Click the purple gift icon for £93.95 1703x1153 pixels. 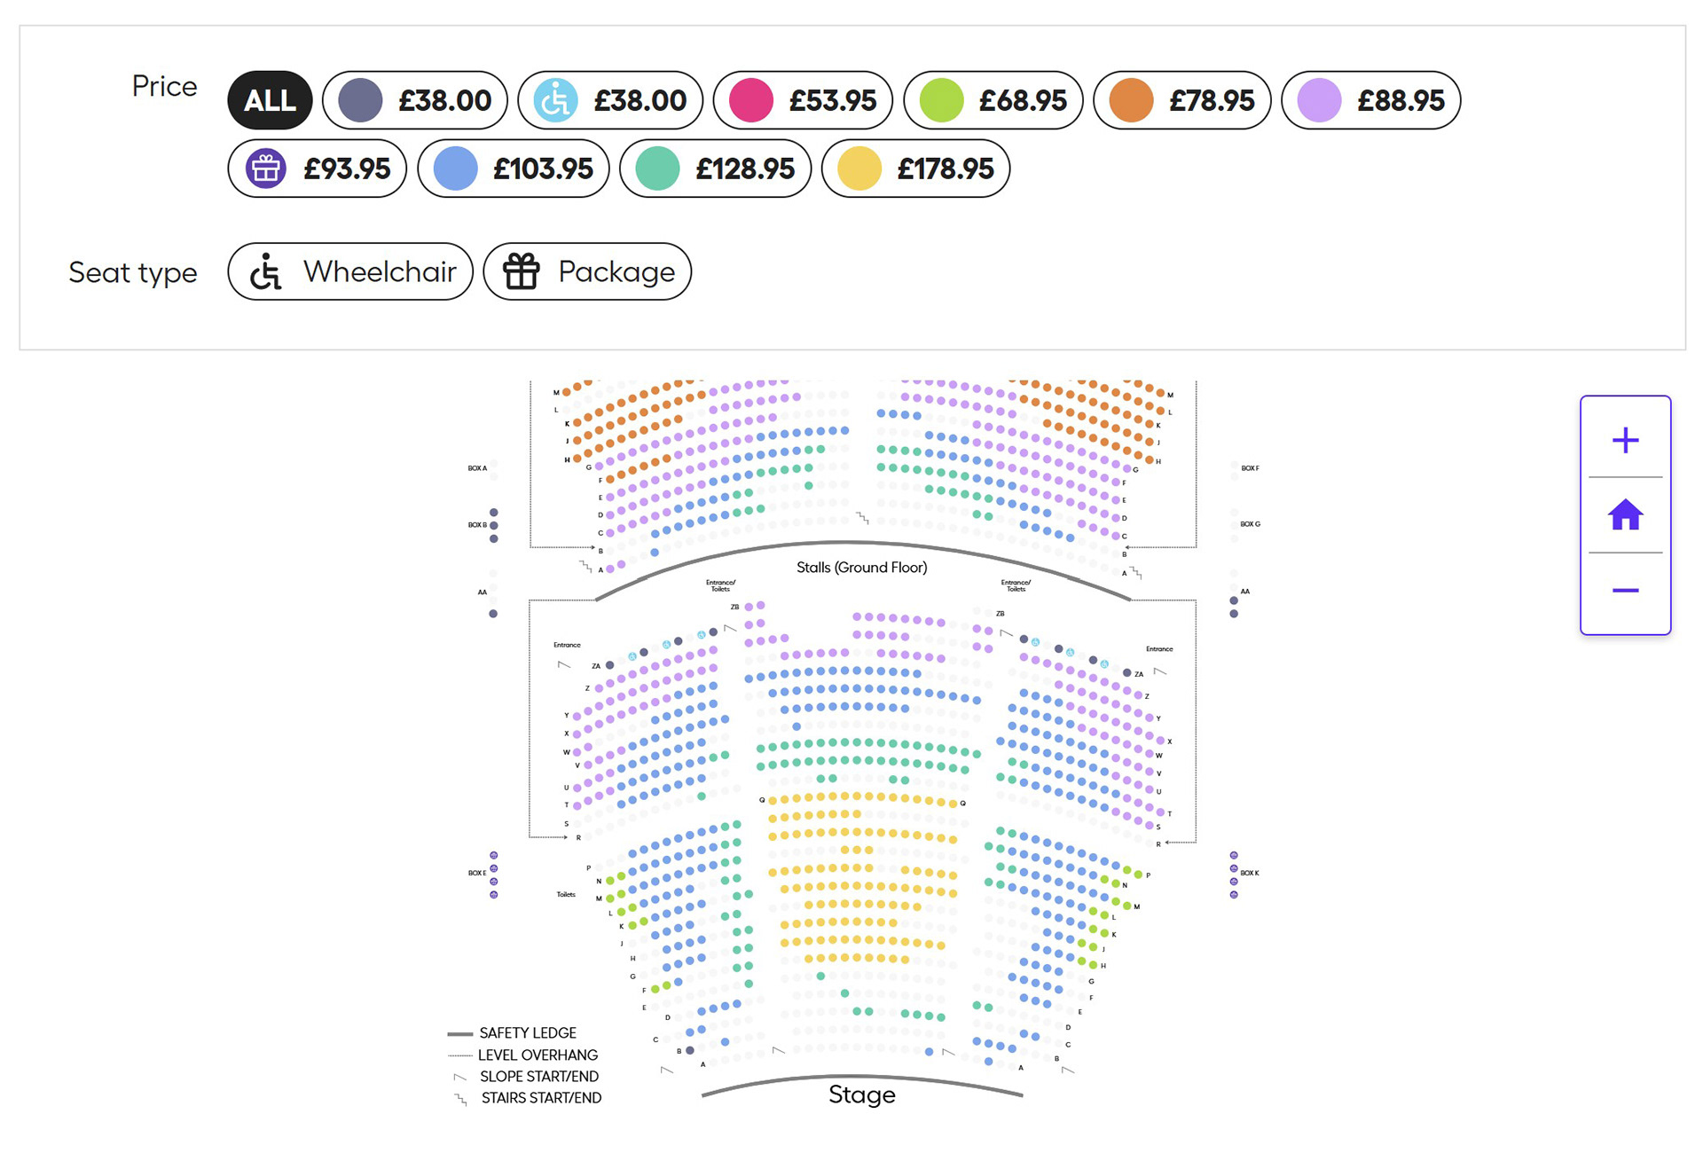pyautogui.click(x=265, y=169)
